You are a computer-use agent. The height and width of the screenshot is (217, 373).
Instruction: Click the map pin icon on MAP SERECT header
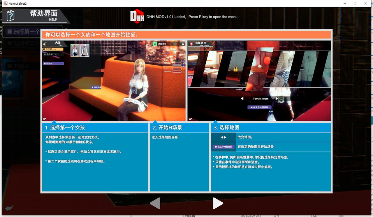point(191,44)
